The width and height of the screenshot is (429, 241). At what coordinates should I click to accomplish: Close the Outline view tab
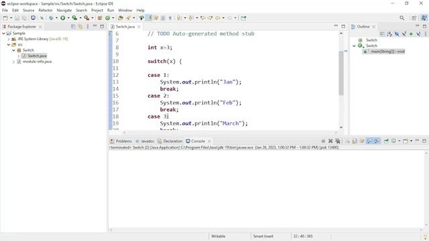pyautogui.click(x=373, y=27)
